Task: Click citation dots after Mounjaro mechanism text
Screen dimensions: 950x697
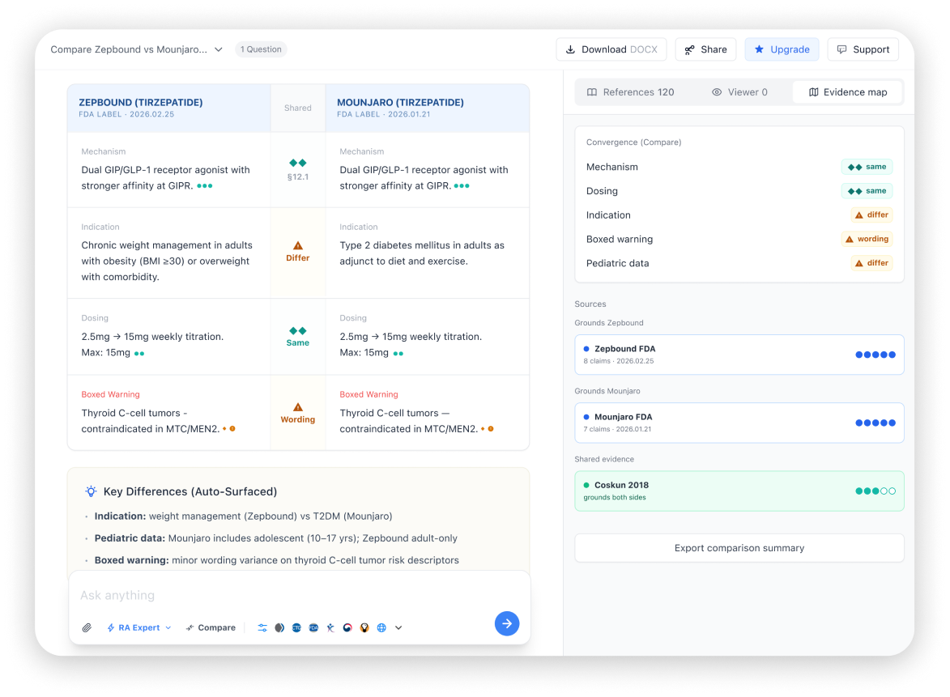Action: coord(462,186)
